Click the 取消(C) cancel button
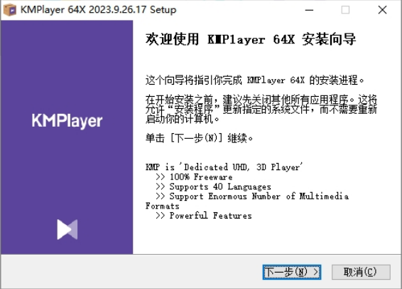 coord(361,272)
